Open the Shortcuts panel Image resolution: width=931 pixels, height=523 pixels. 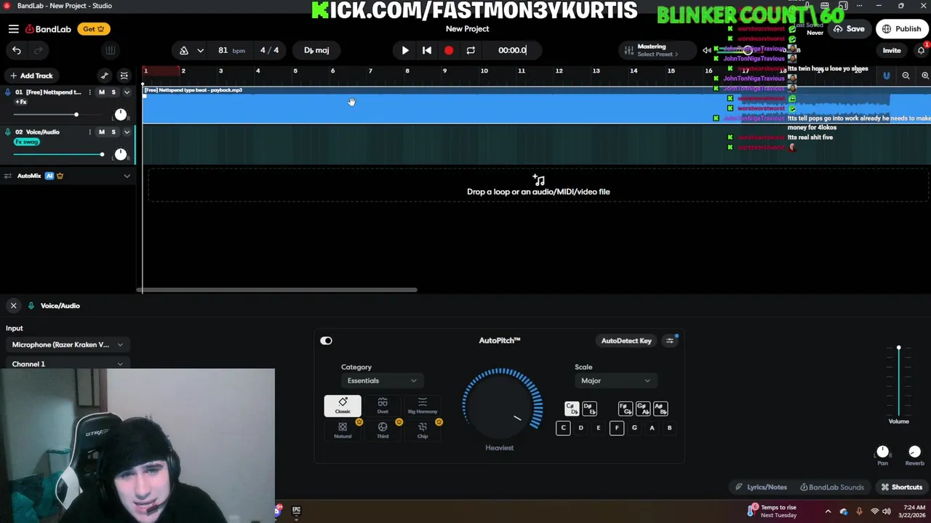[901, 487]
